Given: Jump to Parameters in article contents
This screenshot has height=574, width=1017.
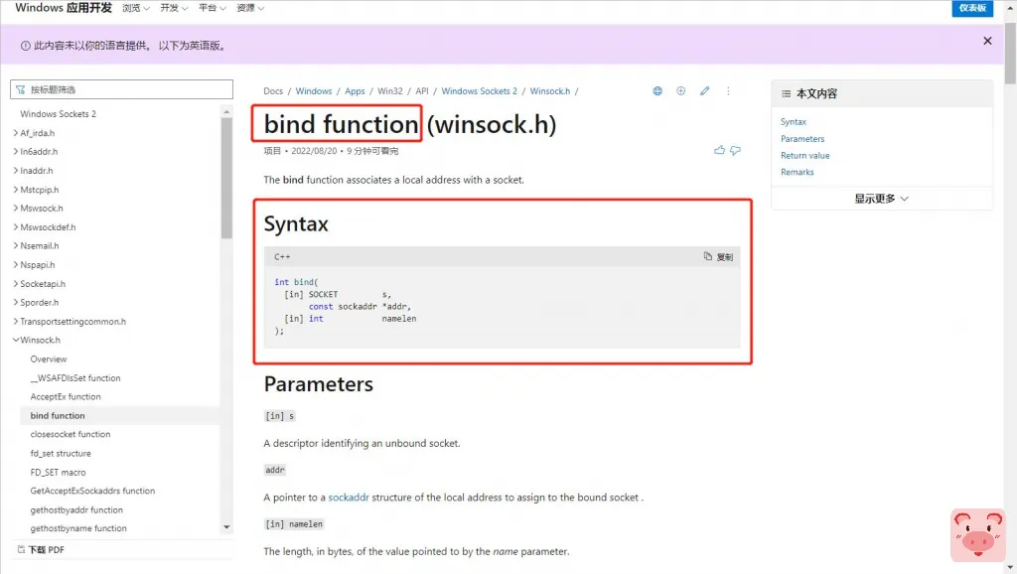Looking at the screenshot, I should [802, 139].
